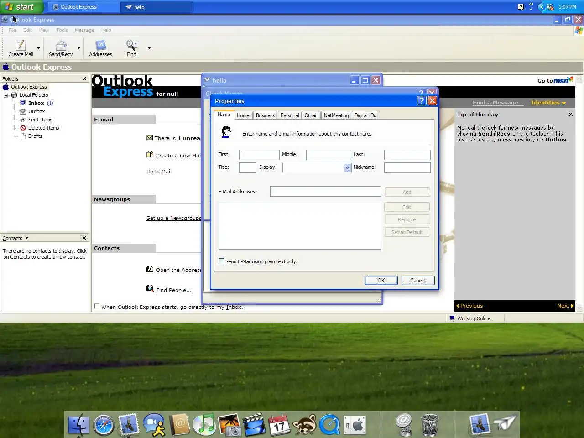Select the Inbox folder
The width and height of the screenshot is (584, 438).
click(x=36, y=103)
